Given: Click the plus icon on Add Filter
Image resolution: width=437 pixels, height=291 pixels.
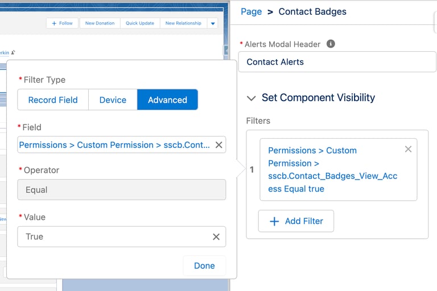Looking at the screenshot, I should click(x=274, y=221).
